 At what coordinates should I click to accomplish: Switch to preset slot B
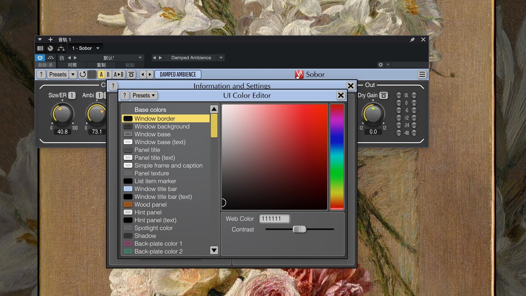tap(108, 75)
